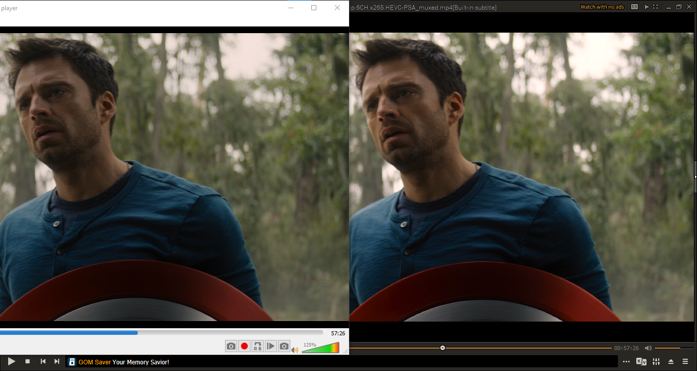Open the three-dots more options menu
The image size is (697, 371).
[x=627, y=362]
